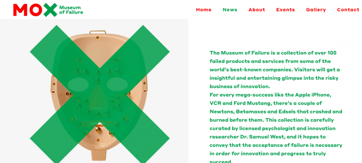This screenshot has height=163, width=362.
Task: Click the green X in the MOX logo
Action: pyautogui.click(x=50, y=10)
